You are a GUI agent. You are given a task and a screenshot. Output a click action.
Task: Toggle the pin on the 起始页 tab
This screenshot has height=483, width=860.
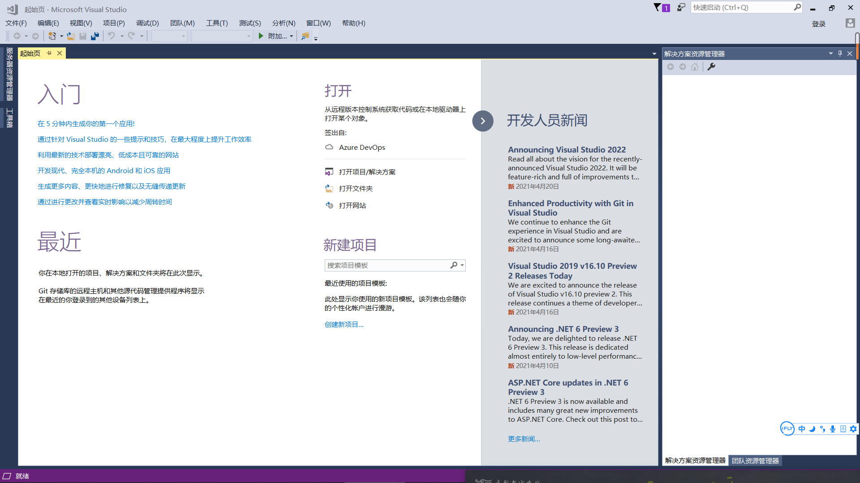pyautogui.click(x=49, y=53)
